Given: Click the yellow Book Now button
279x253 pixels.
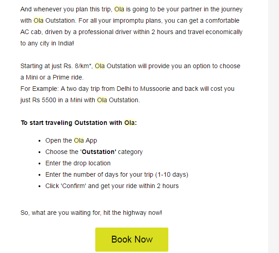Looking at the screenshot, I should coord(132,239).
